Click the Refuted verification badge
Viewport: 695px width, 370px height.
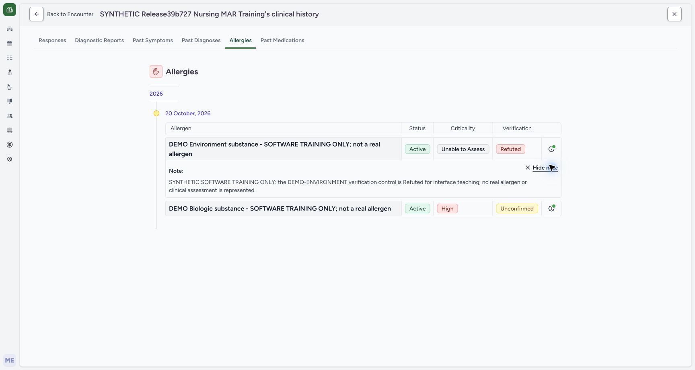coord(510,149)
